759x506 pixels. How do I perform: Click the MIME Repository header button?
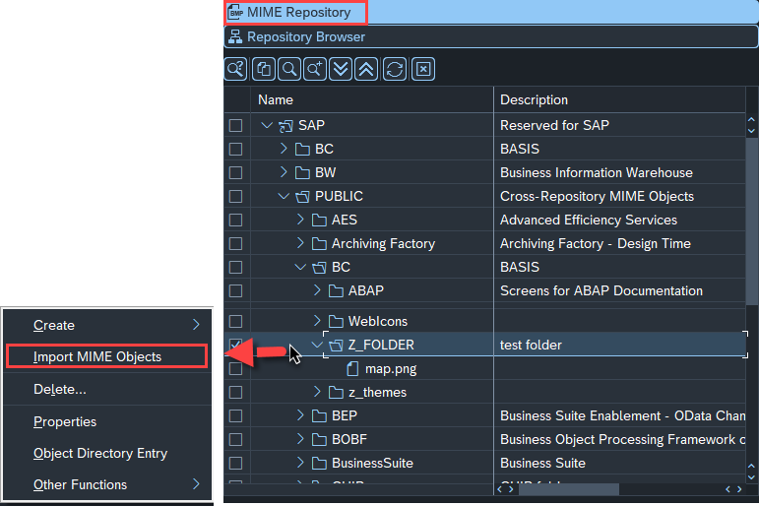point(297,13)
